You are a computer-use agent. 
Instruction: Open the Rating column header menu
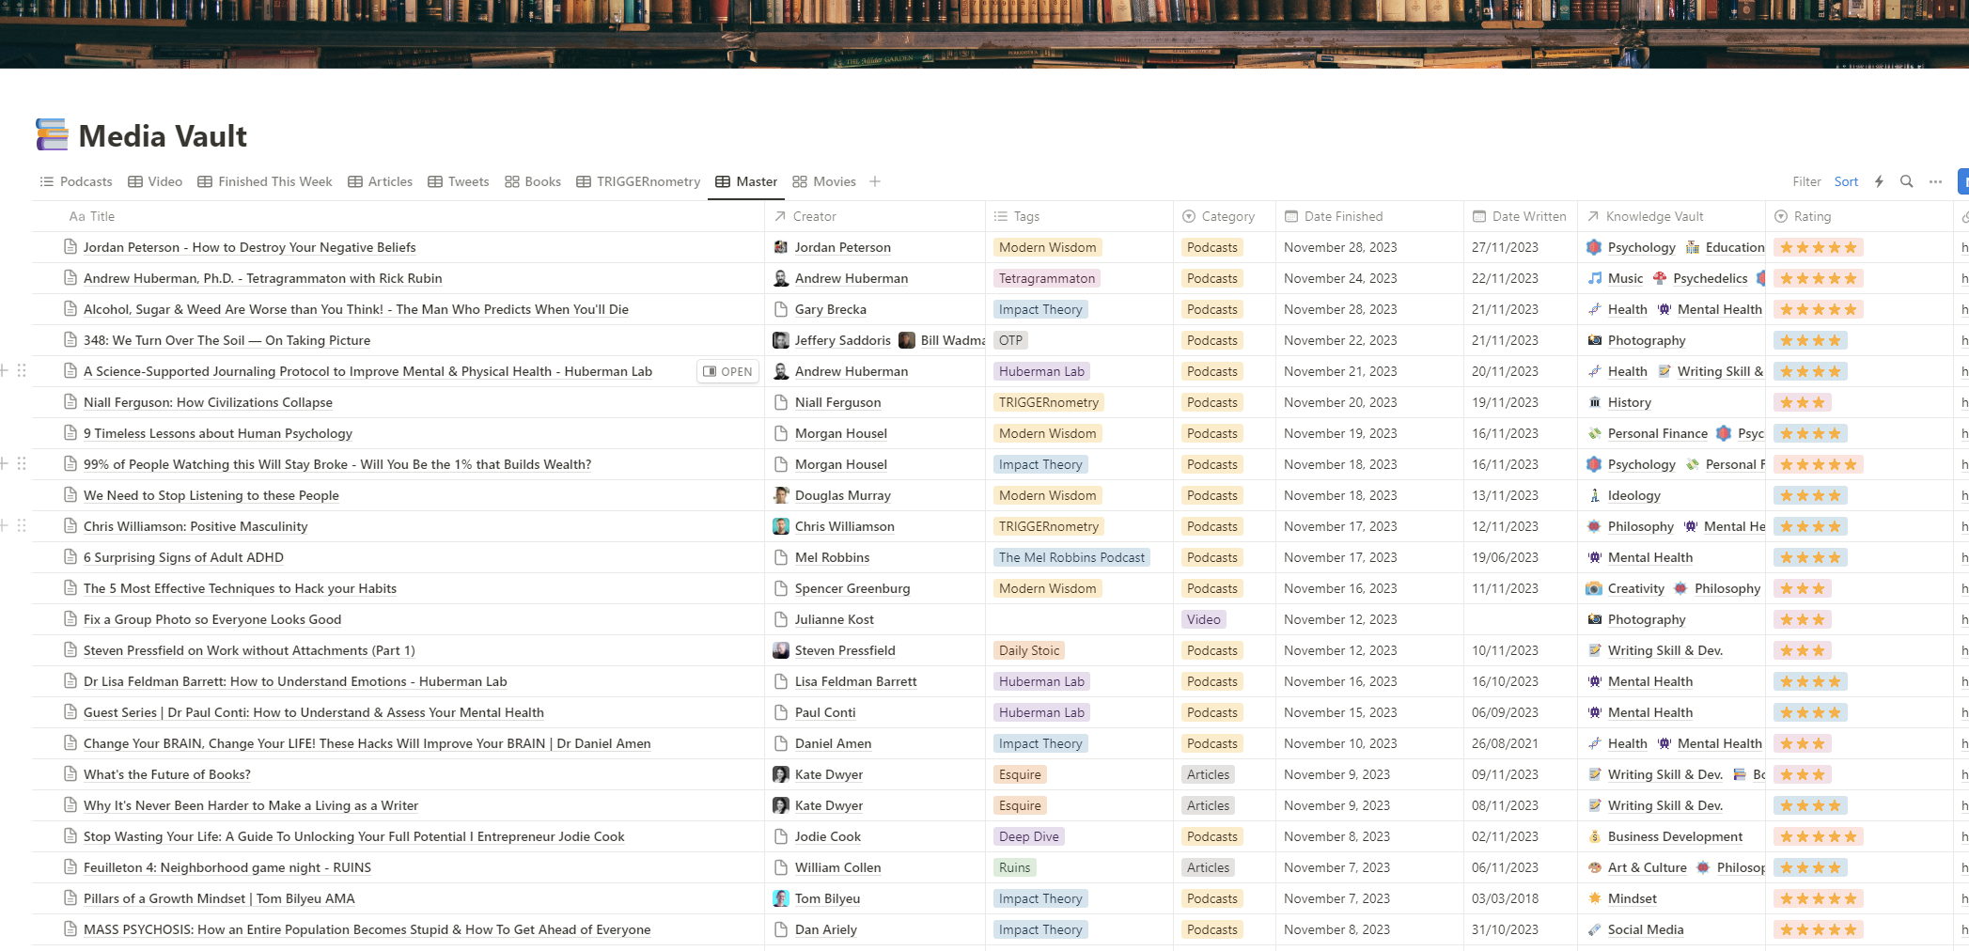point(1811,216)
